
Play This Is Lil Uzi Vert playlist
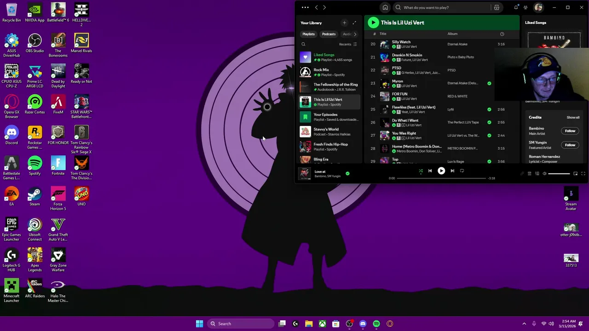[x=373, y=22]
